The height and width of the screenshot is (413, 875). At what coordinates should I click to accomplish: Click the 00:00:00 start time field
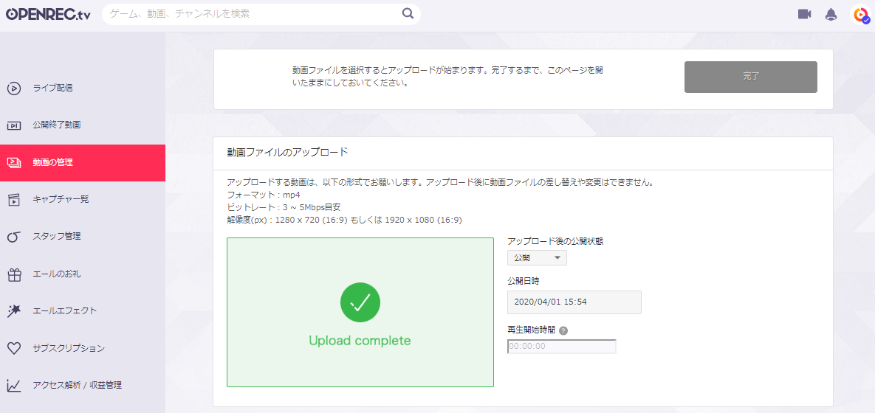[561, 346]
